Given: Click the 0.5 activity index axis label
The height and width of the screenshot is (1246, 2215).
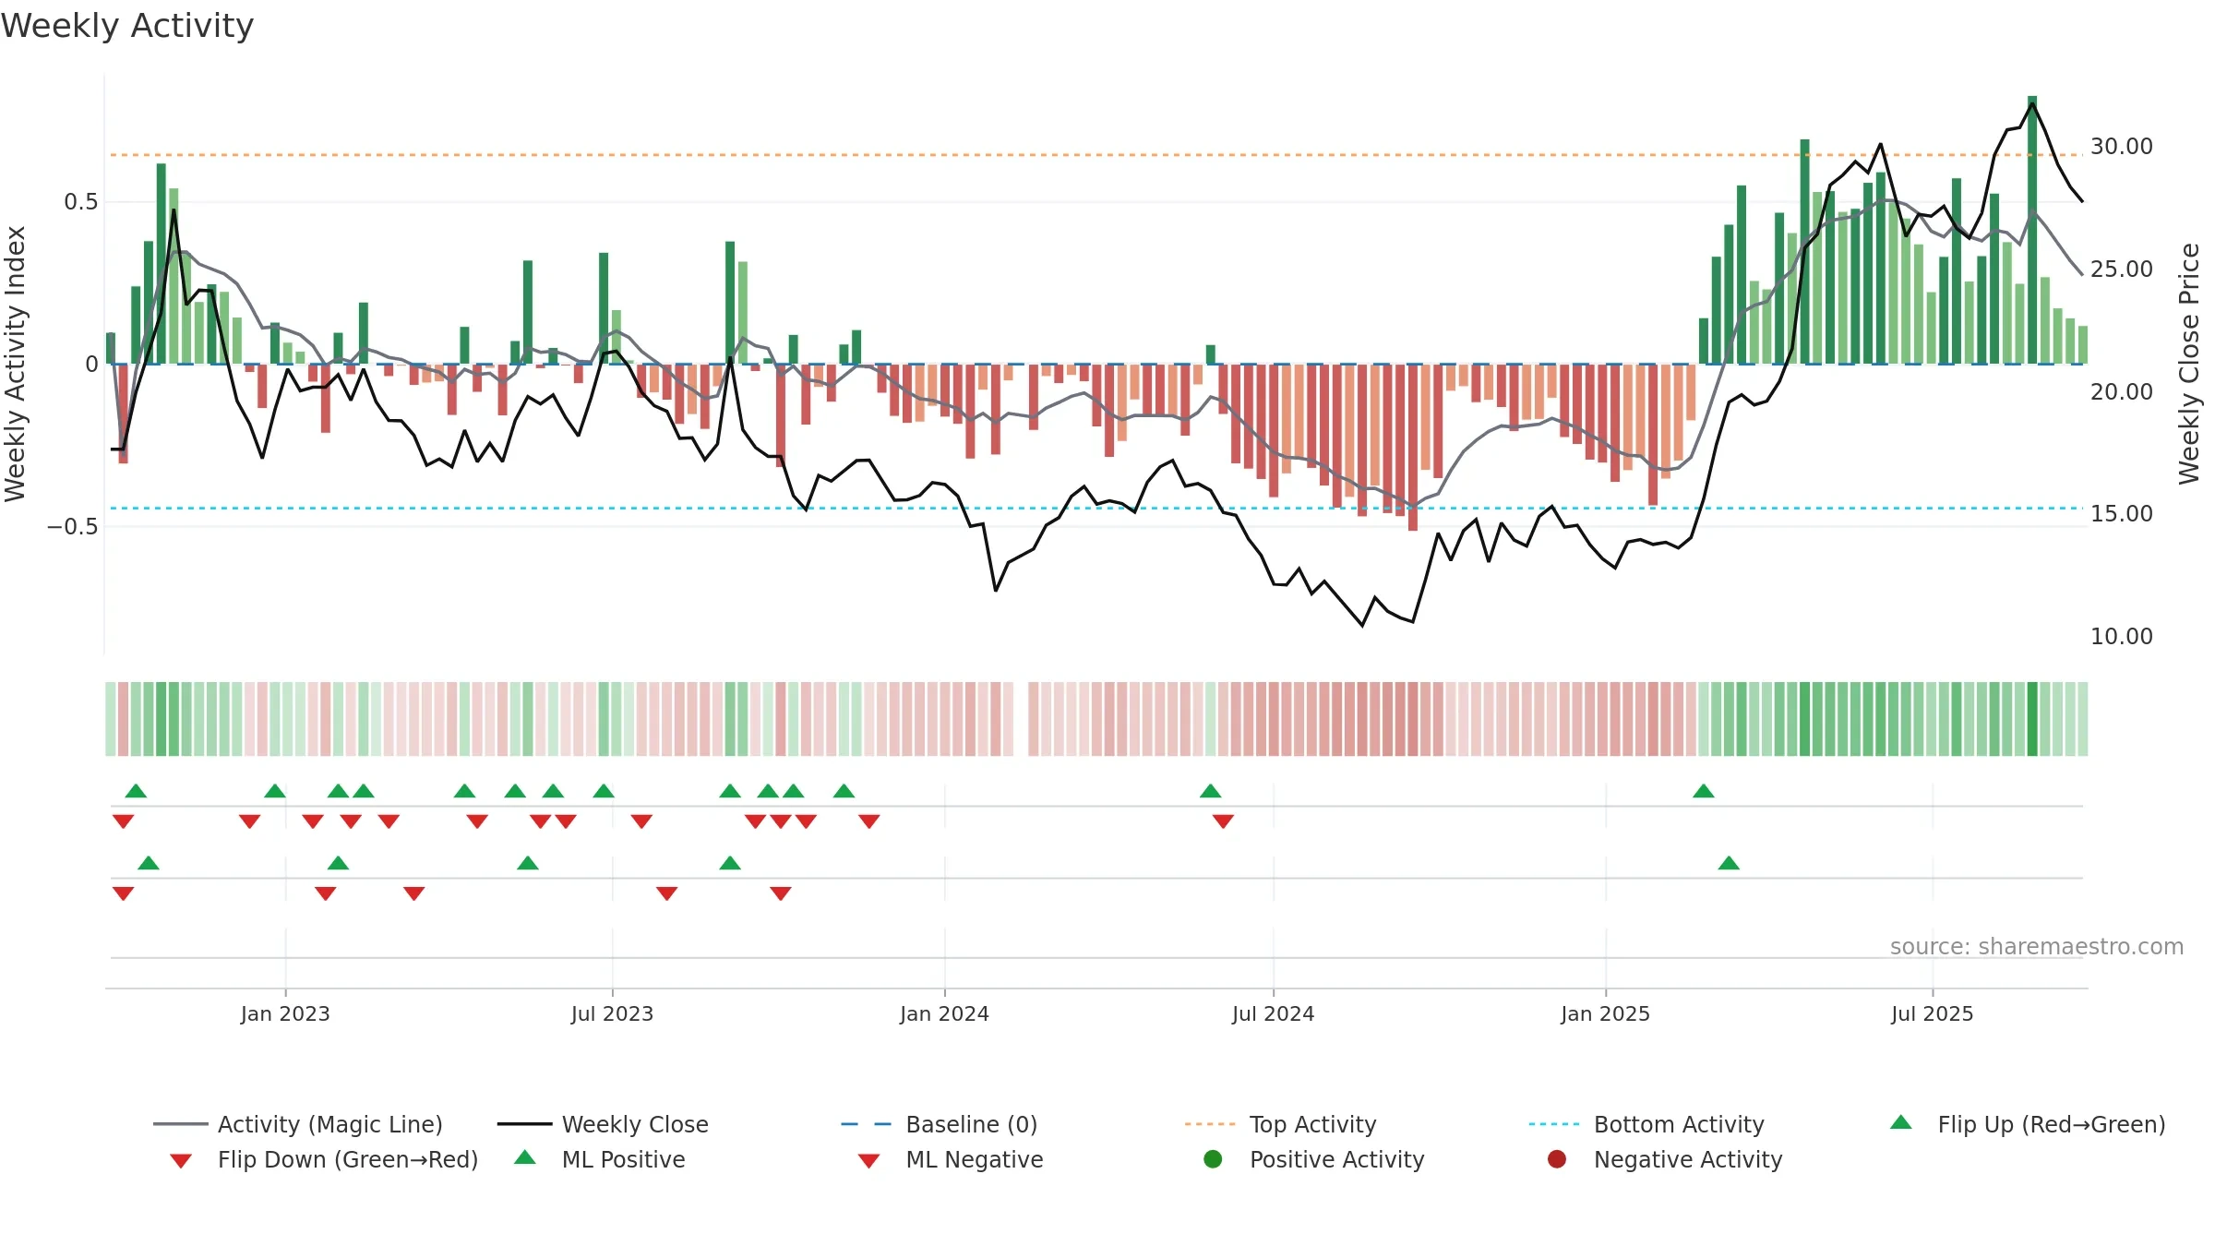Looking at the screenshot, I should tap(80, 201).
